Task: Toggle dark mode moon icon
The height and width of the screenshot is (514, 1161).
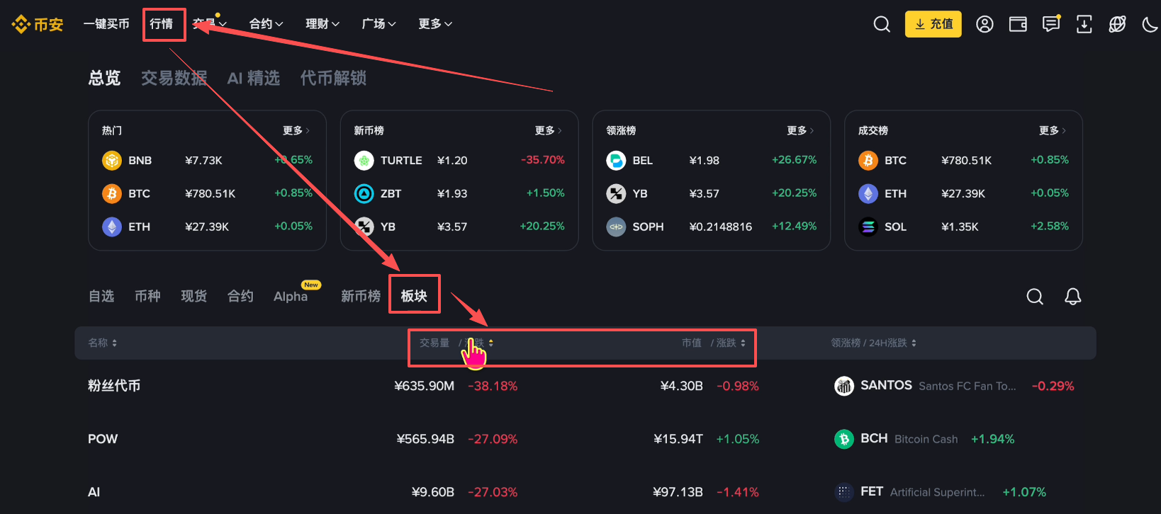Action: click(x=1150, y=25)
